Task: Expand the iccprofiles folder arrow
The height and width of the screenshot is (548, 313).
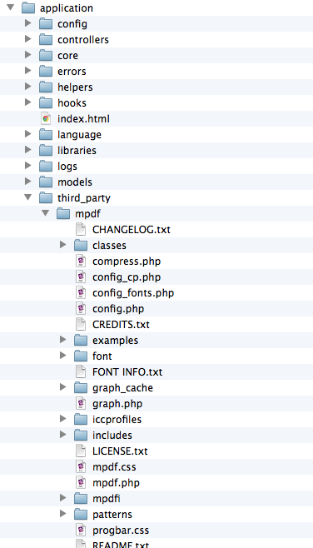Action: point(63,419)
